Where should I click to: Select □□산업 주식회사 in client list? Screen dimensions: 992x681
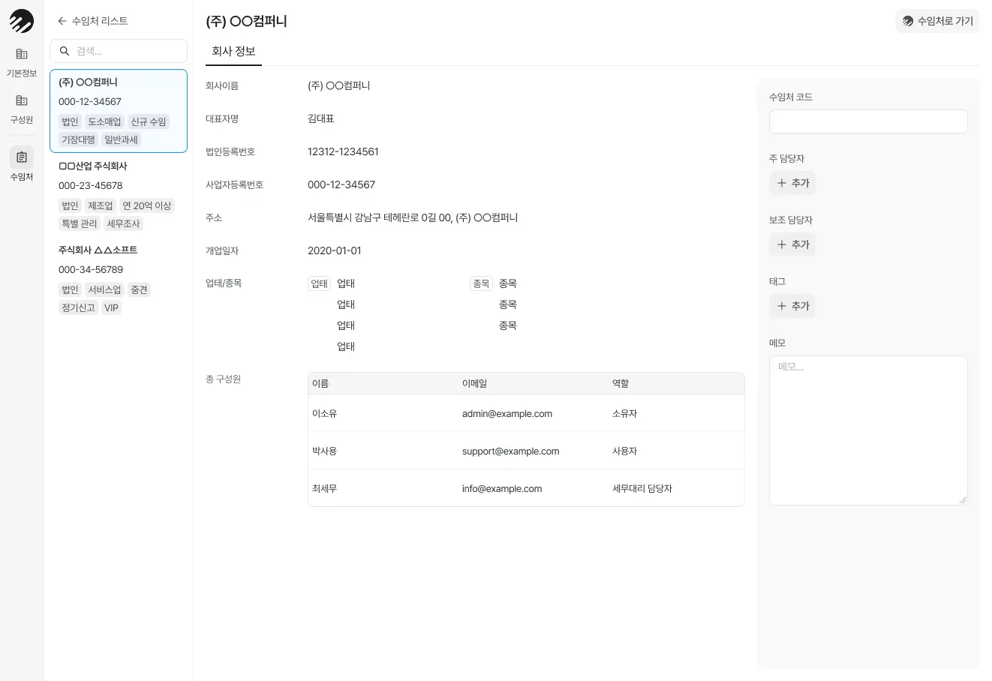point(119,194)
